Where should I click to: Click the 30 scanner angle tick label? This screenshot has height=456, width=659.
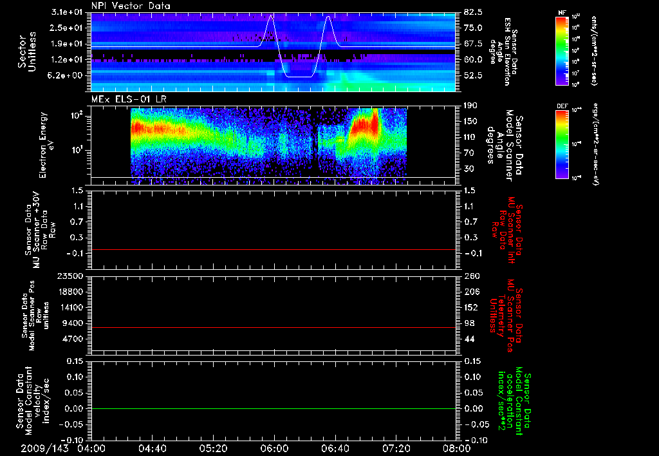point(469,169)
